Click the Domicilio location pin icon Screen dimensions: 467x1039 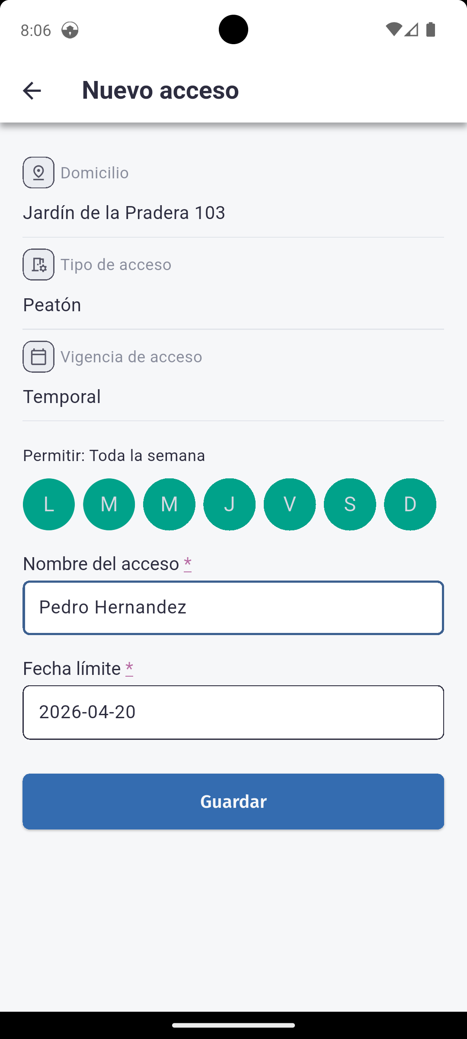pyautogui.click(x=38, y=173)
